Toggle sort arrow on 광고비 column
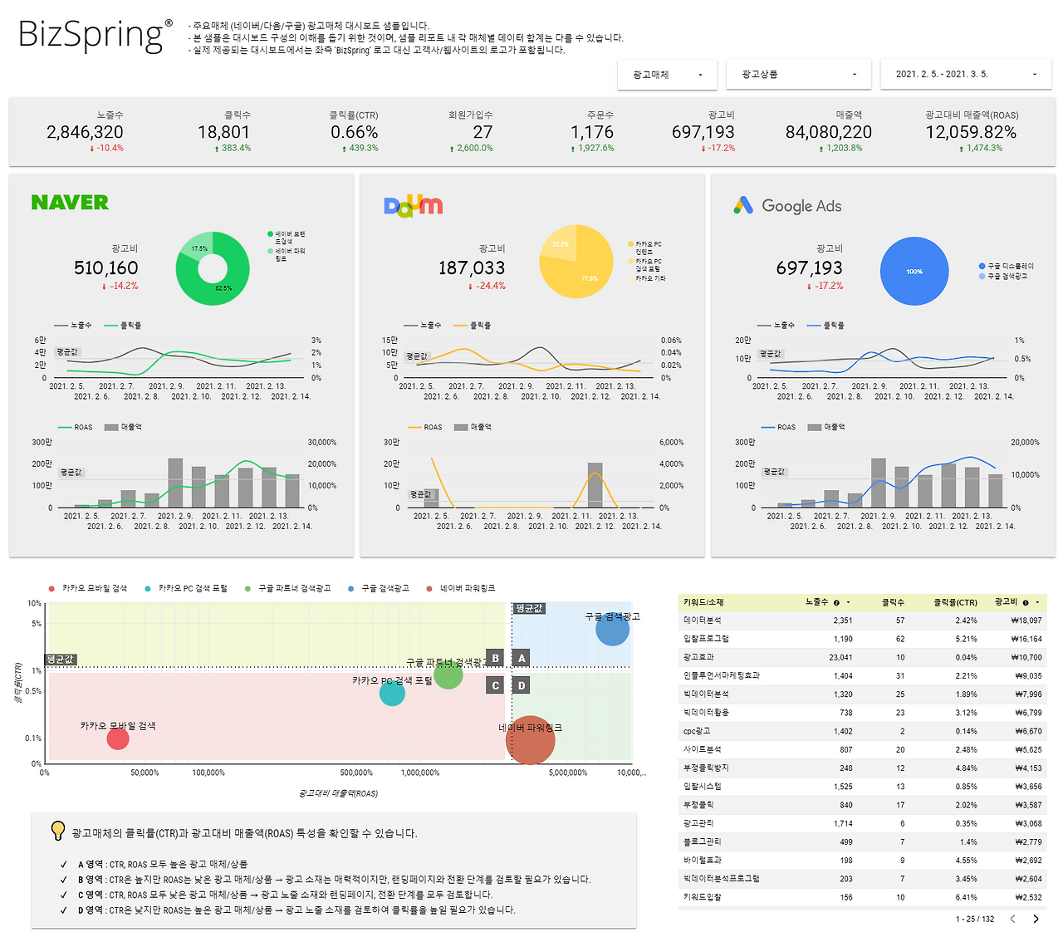Image resolution: width=1063 pixels, height=937 pixels. (1037, 602)
